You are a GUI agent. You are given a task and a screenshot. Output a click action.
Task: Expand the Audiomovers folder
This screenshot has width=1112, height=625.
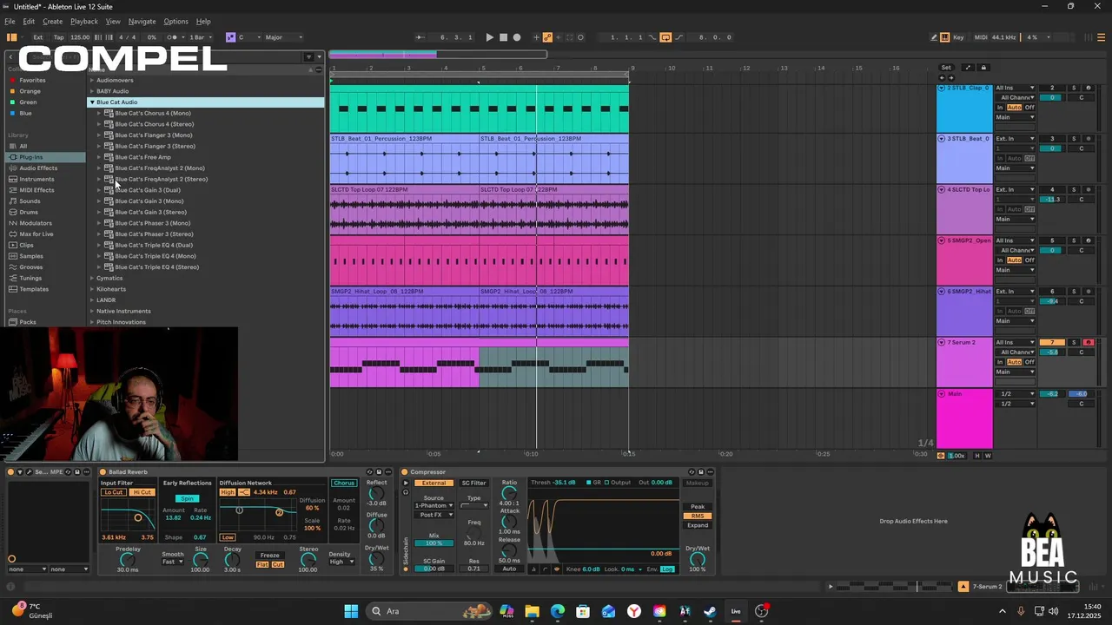pyautogui.click(x=92, y=80)
